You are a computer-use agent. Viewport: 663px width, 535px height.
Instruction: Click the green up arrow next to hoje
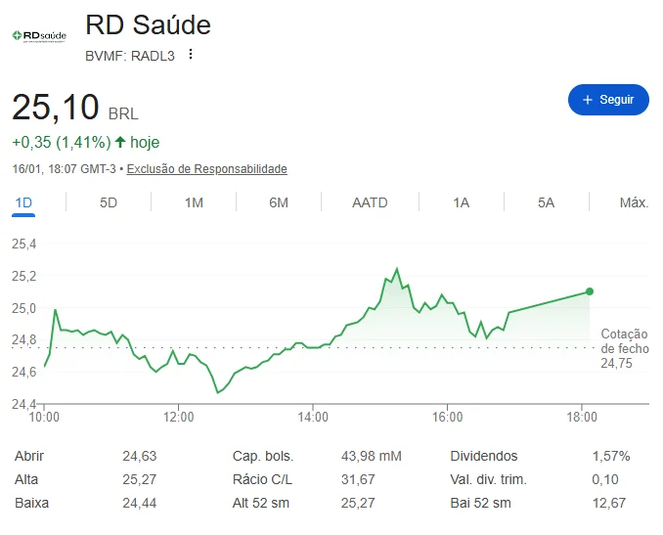point(120,142)
